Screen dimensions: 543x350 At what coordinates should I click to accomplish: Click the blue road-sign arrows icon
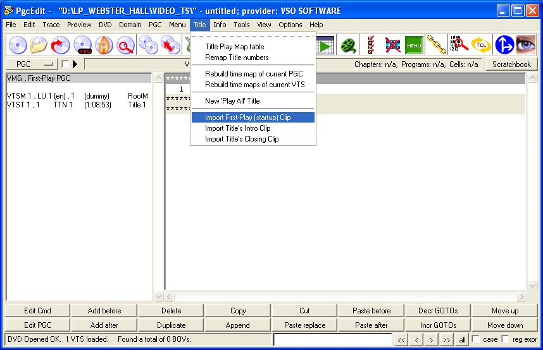tap(504, 45)
